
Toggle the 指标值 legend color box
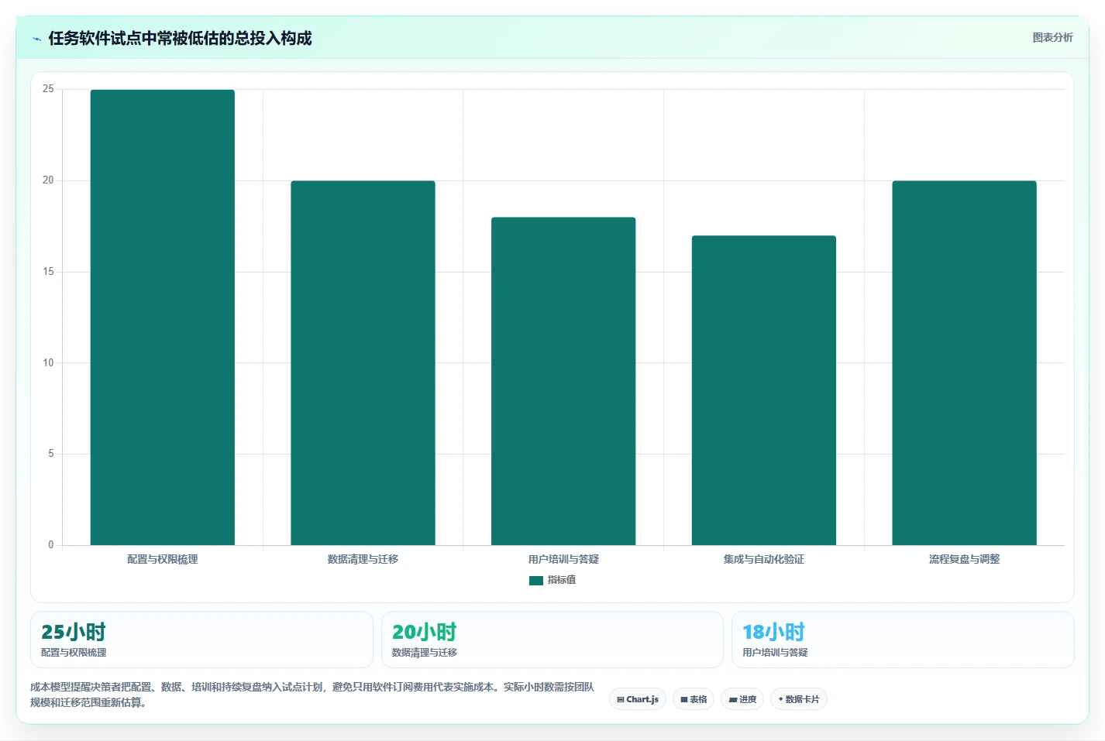coord(536,580)
